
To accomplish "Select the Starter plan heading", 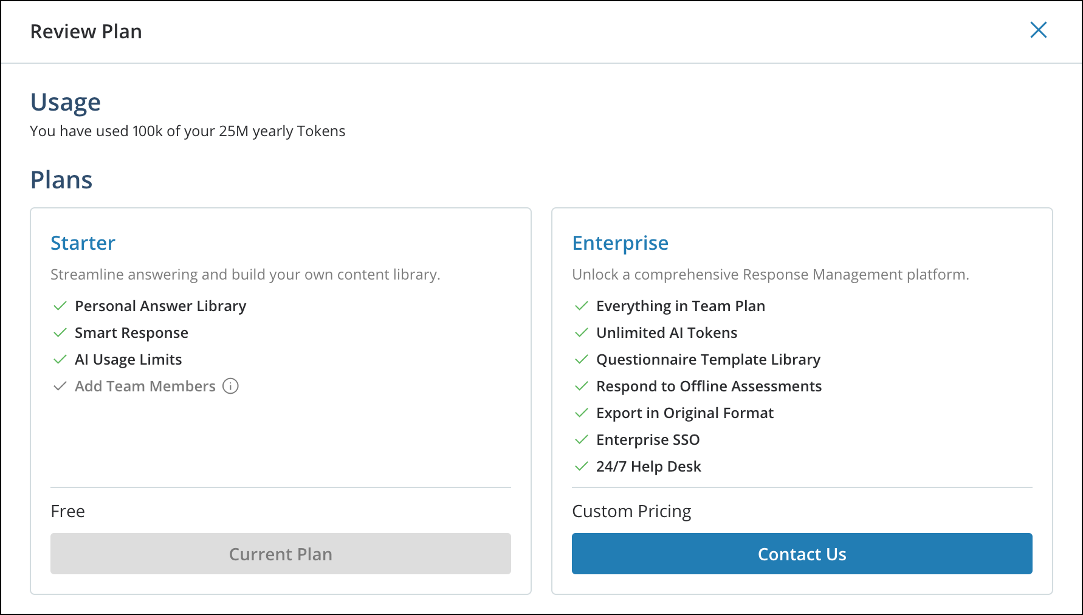I will click(x=83, y=243).
